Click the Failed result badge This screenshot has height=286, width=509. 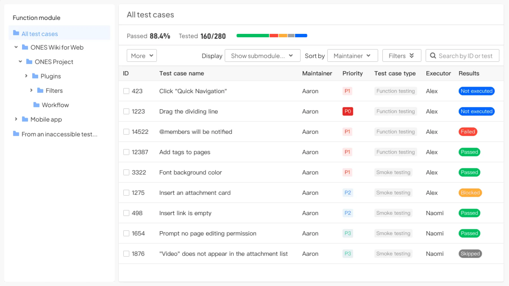tap(467, 132)
